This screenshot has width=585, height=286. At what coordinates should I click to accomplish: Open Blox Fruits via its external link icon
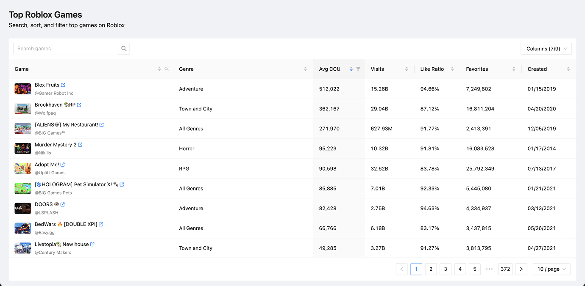64,84
